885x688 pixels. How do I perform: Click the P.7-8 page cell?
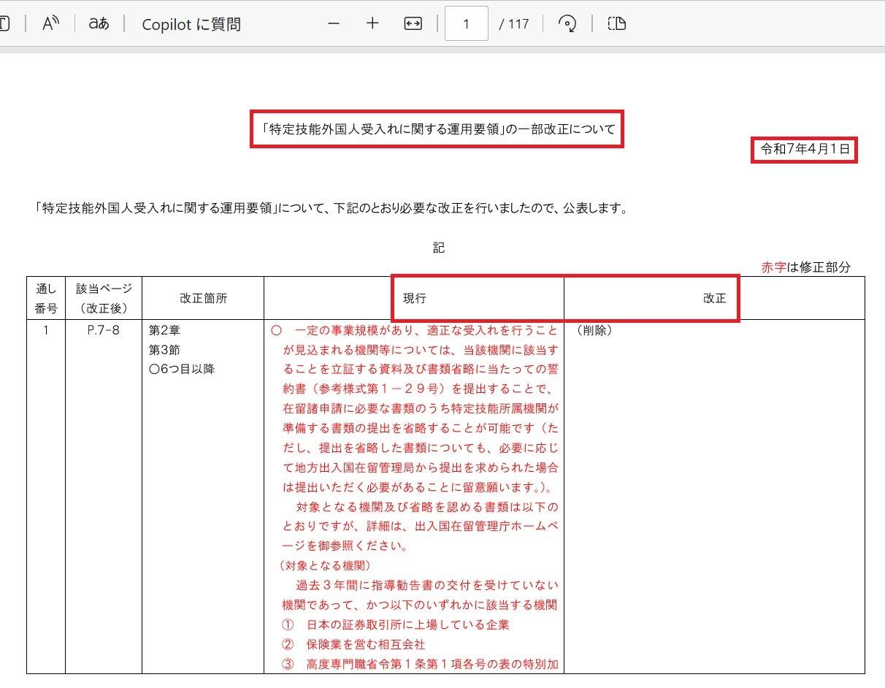point(103,330)
